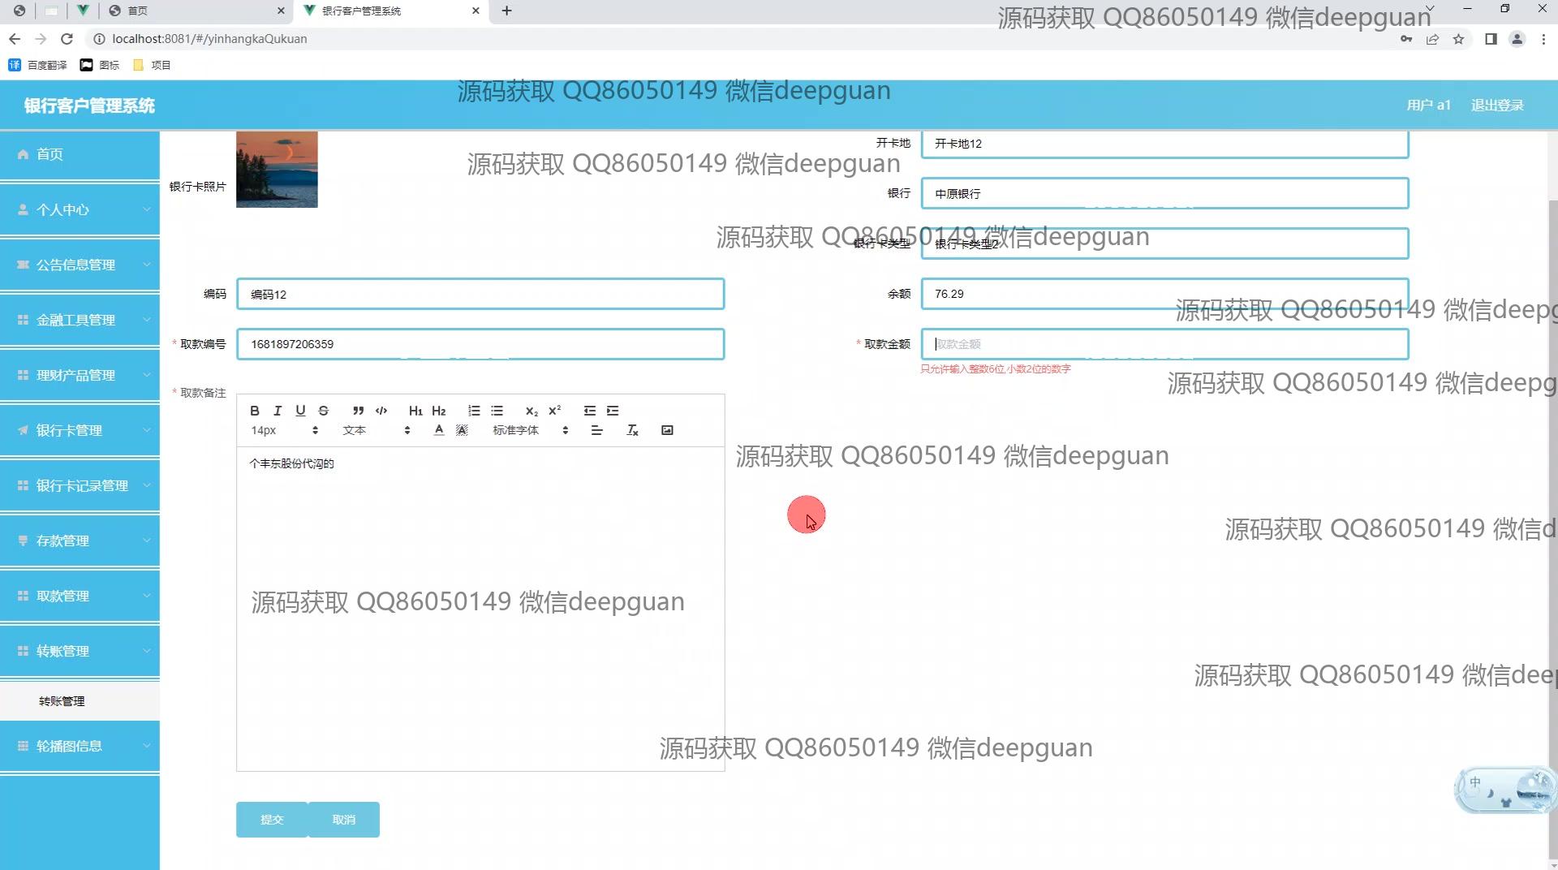The width and height of the screenshot is (1558, 870).
Task: Toggle italic formatting in editor
Action: (x=278, y=411)
